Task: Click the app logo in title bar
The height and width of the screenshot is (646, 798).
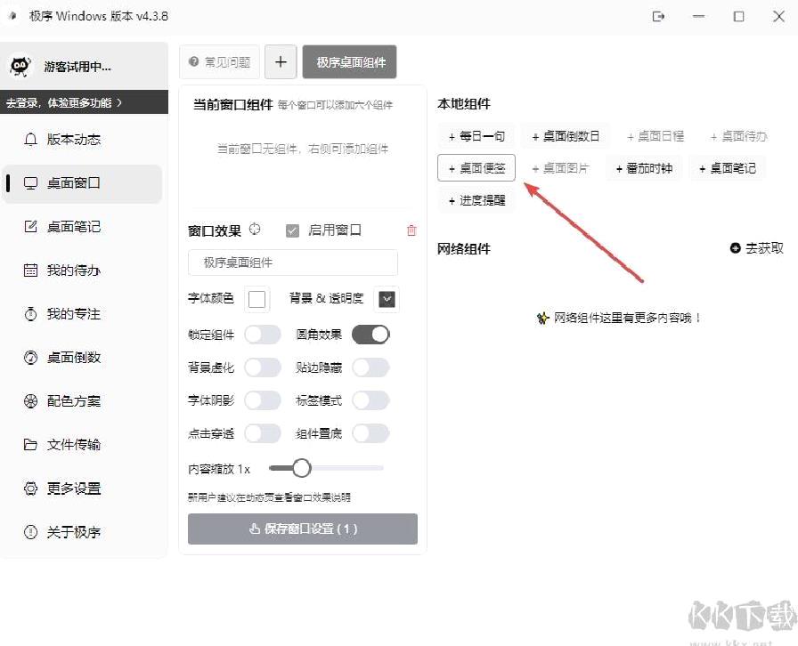Action: tap(13, 16)
